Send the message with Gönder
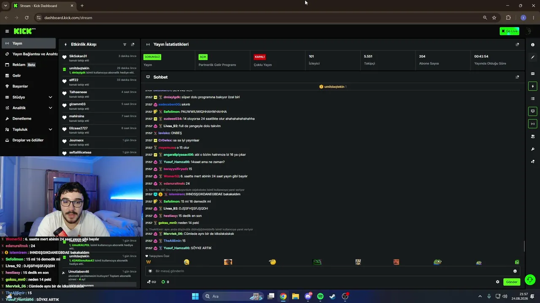 [x=512, y=282]
